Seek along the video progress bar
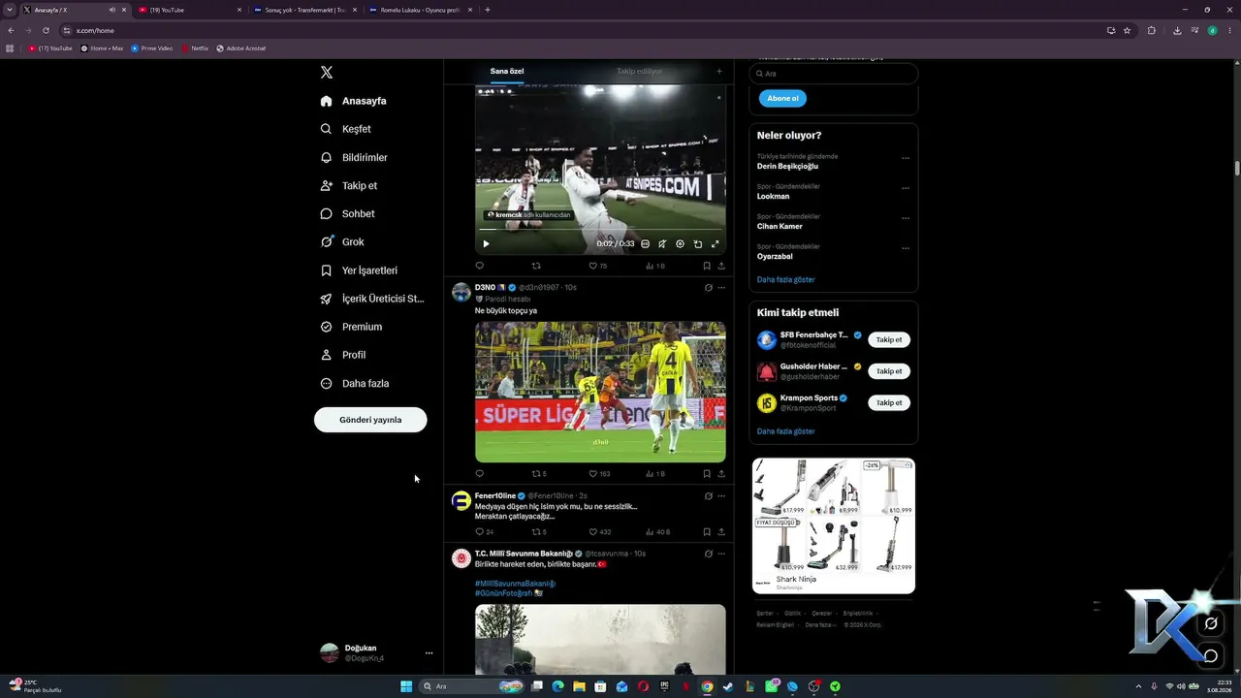The image size is (1241, 698). (x=600, y=230)
